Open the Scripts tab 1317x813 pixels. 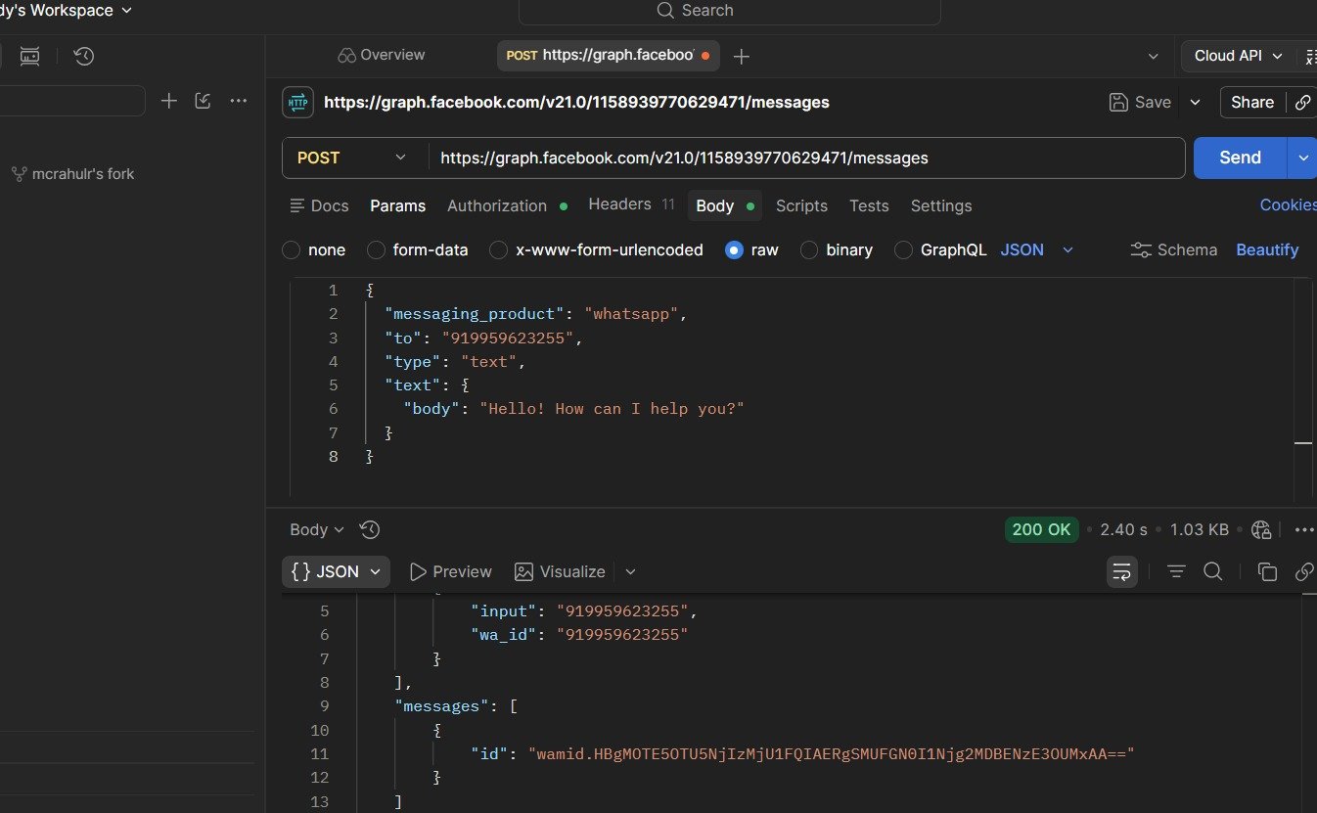(x=801, y=205)
